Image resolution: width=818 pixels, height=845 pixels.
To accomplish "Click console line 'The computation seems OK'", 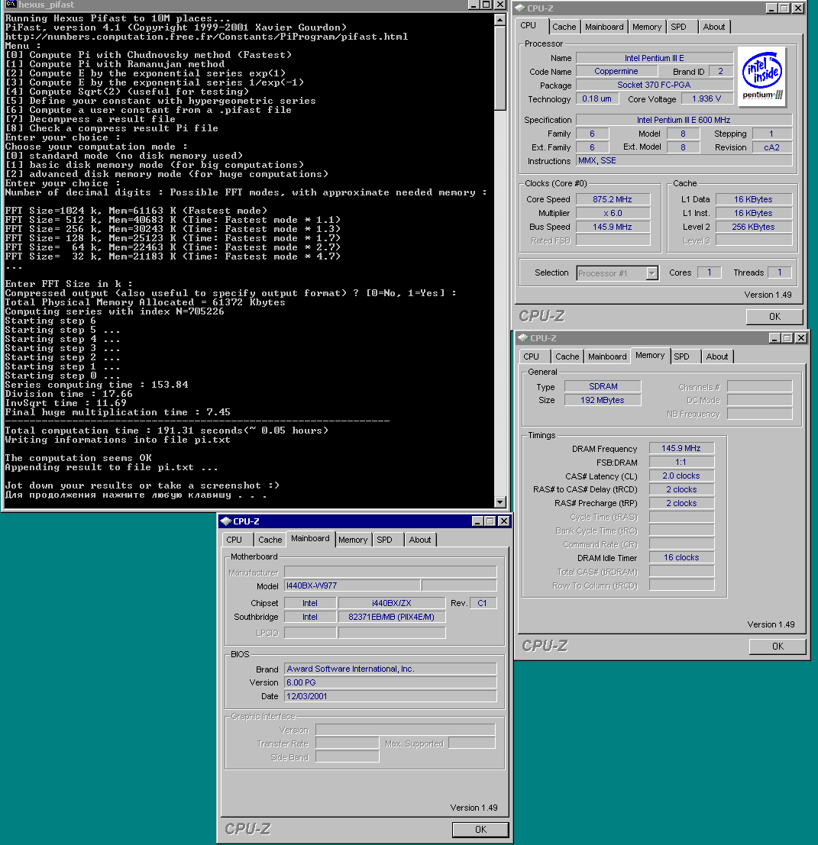I will 78,458.
